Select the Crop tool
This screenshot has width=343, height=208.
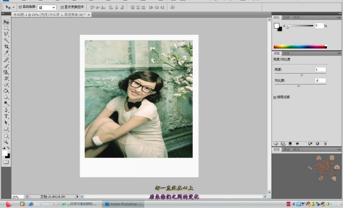tap(6, 46)
